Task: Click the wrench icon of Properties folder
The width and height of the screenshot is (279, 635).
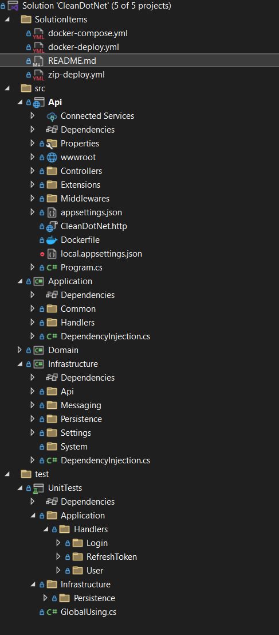Action: coord(52,144)
